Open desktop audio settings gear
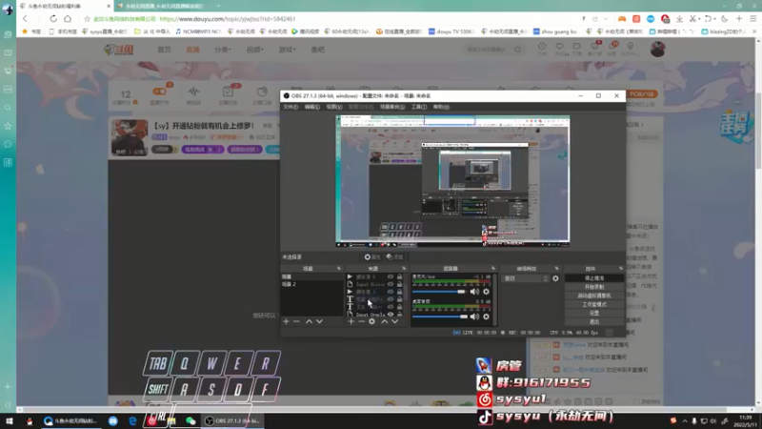 486,317
